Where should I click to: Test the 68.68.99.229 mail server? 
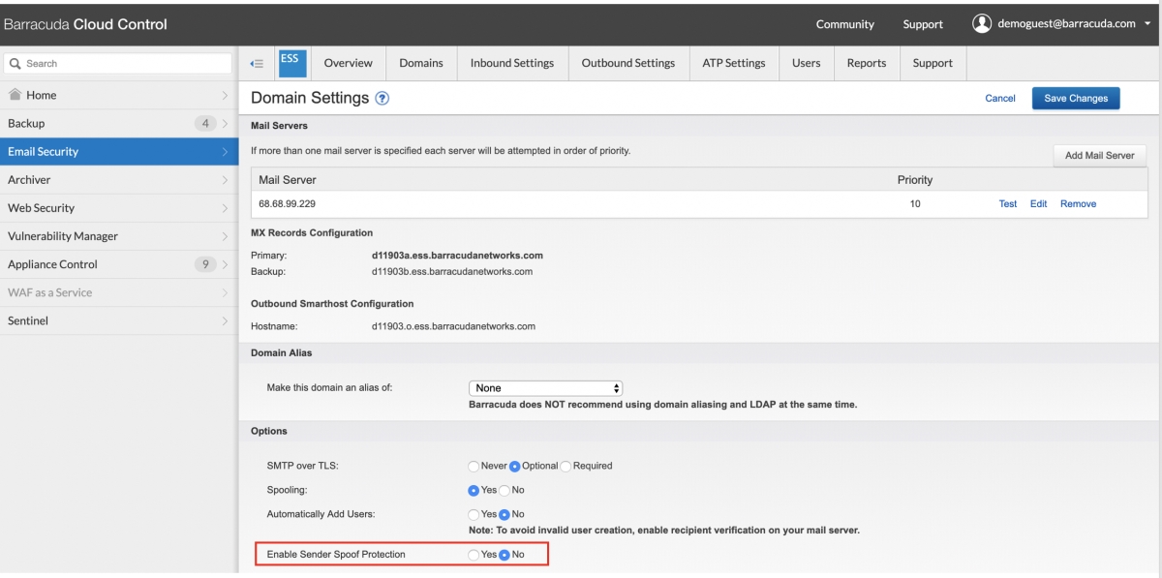click(1008, 204)
